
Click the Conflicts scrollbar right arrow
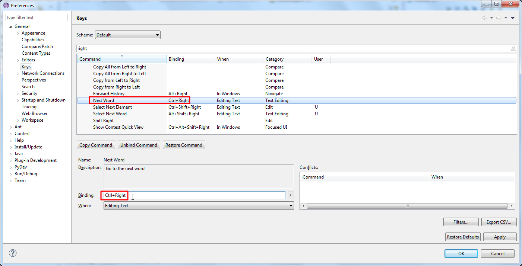pos(512,206)
